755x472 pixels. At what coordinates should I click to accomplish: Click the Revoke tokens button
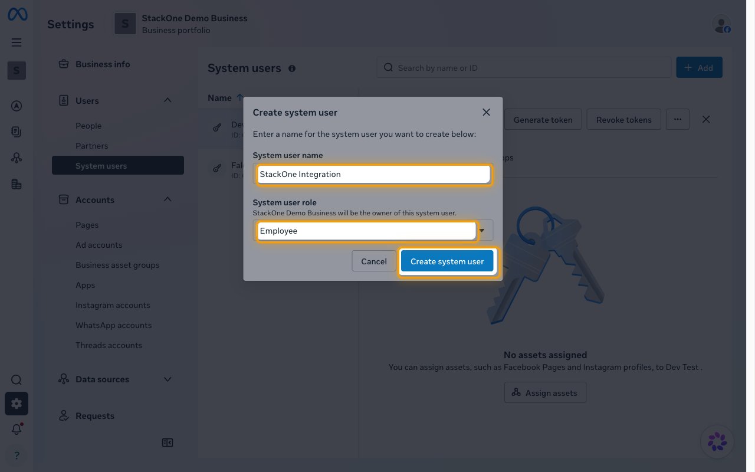624,119
